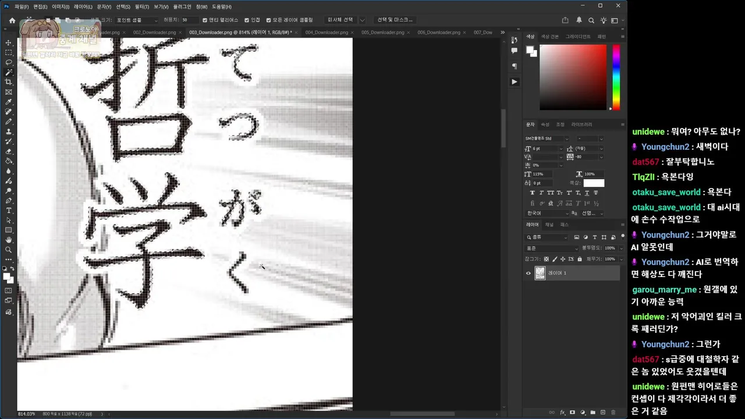This screenshot has height=419, width=745.
Task: Open the comments panel icon
Action: (514, 51)
